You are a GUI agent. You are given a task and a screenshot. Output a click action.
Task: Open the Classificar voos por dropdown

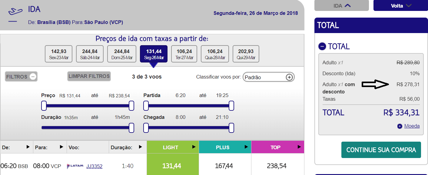pos(268,77)
